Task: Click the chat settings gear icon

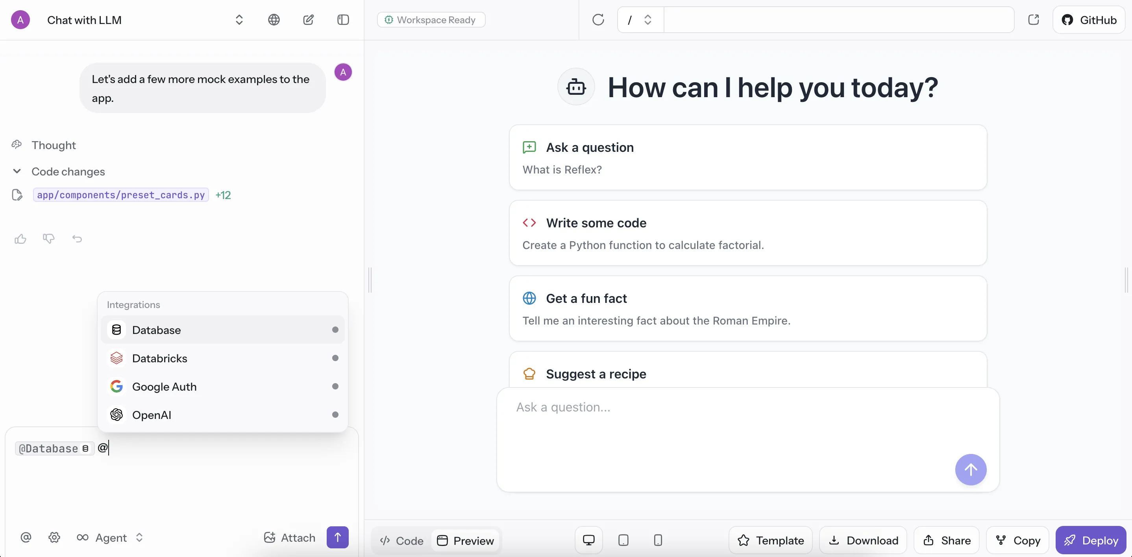Action: 54,537
